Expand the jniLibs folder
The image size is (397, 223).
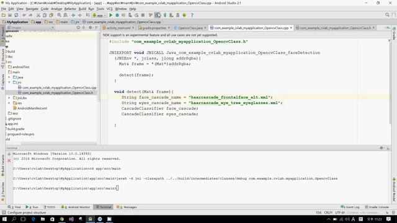point(9,98)
